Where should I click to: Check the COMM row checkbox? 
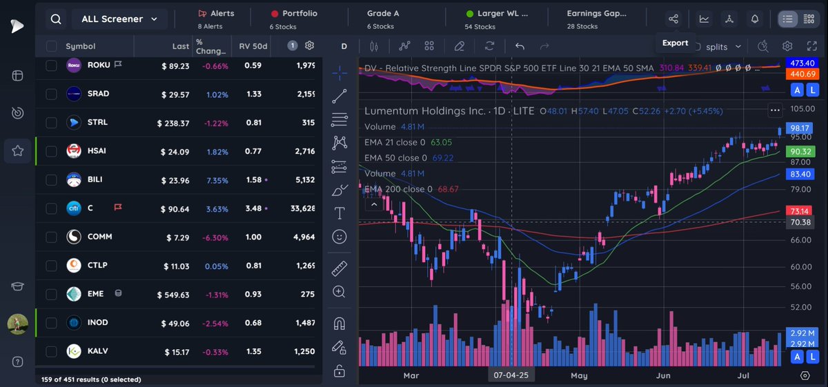(51, 237)
